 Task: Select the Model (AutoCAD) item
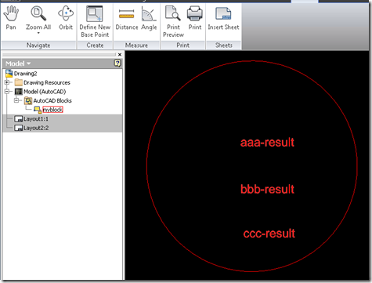pyautogui.click(x=45, y=92)
